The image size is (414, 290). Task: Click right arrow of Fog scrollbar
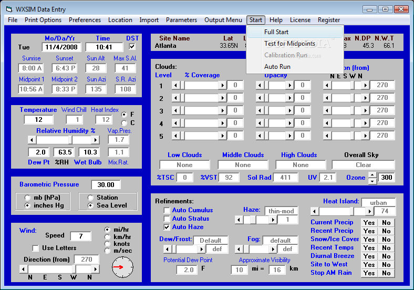tap(273, 249)
